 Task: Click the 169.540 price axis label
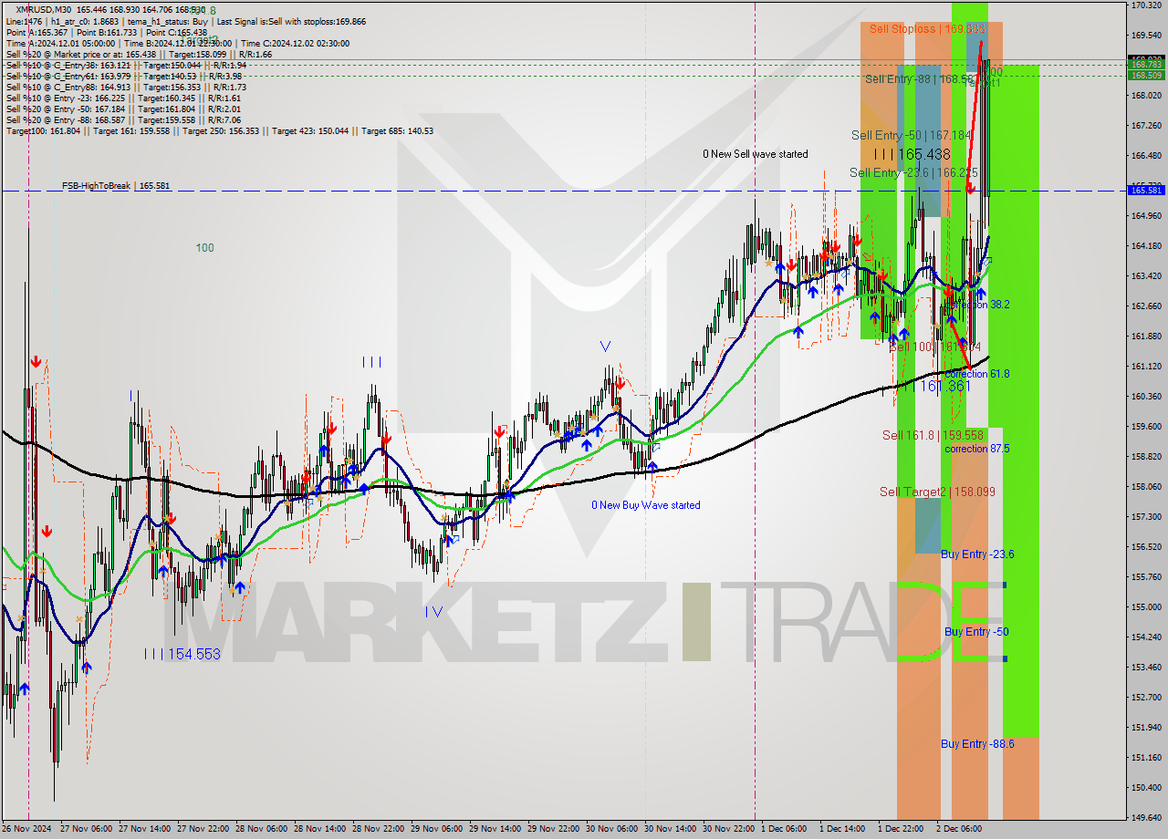[1147, 36]
